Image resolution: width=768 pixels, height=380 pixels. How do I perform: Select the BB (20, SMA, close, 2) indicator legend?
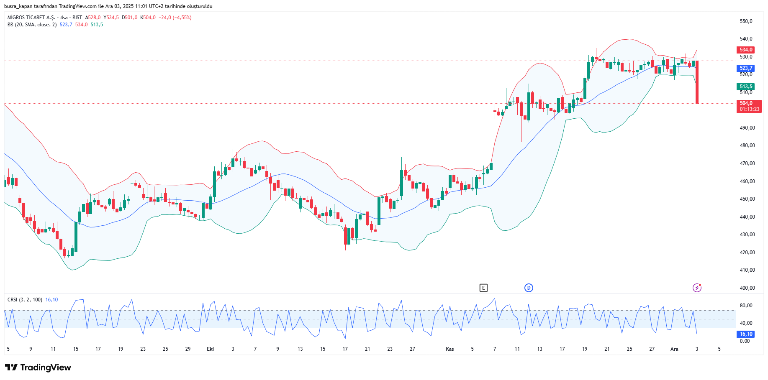pos(32,25)
